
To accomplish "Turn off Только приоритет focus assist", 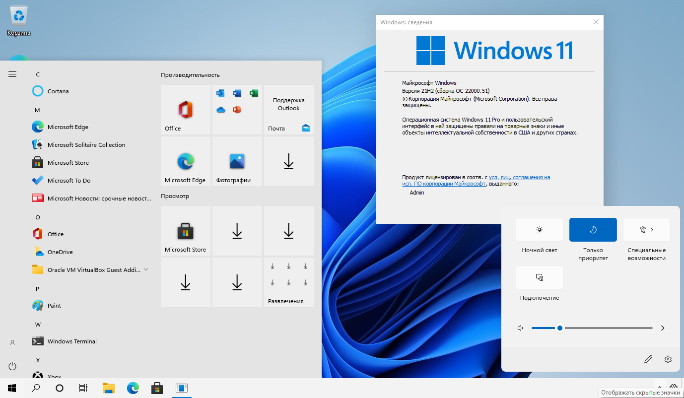I will point(593,230).
